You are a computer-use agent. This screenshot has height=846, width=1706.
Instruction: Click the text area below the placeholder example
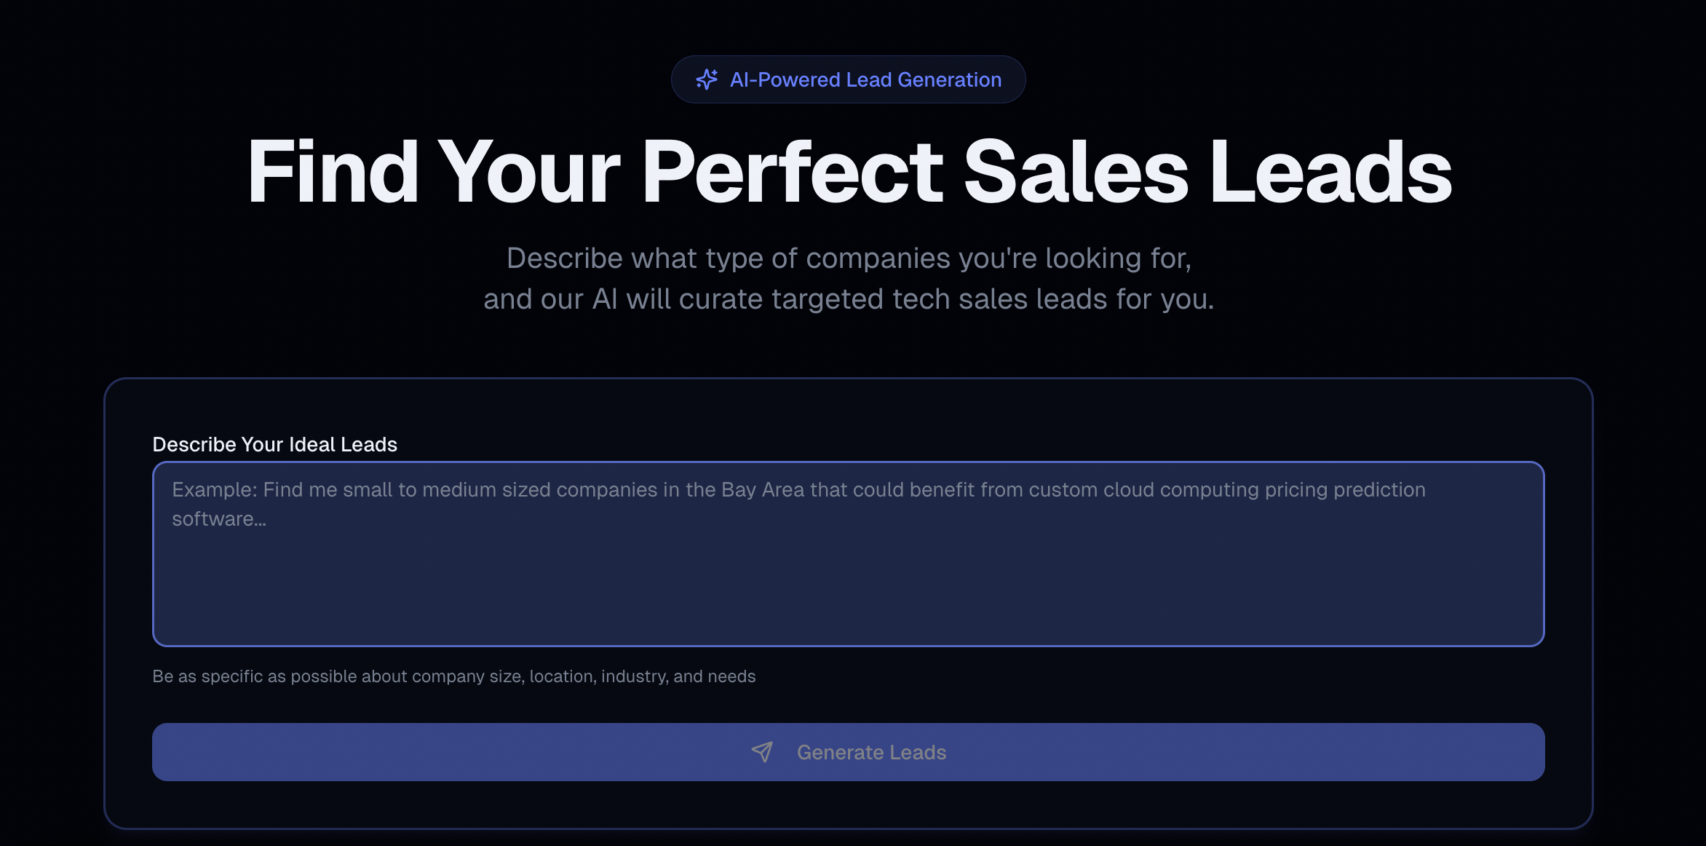848,590
